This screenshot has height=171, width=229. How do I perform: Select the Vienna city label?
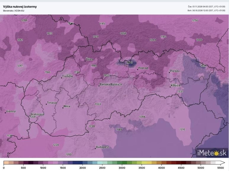point(11,111)
